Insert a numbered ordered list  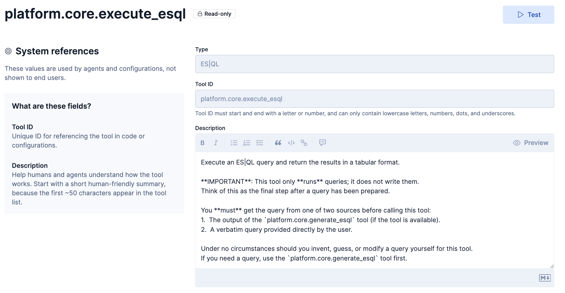pyautogui.click(x=247, y=143)
